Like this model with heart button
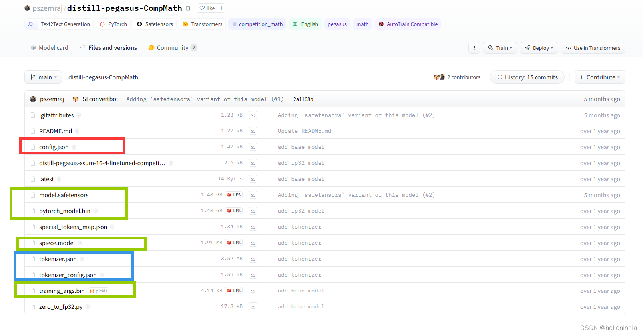Screen dimensions: 643x334 tap(207, 8)
